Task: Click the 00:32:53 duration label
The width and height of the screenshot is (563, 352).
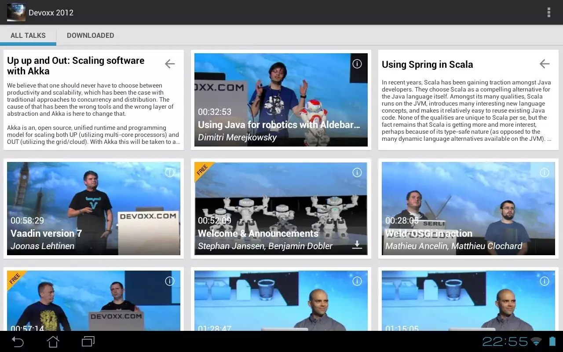Action: (215, 112)
